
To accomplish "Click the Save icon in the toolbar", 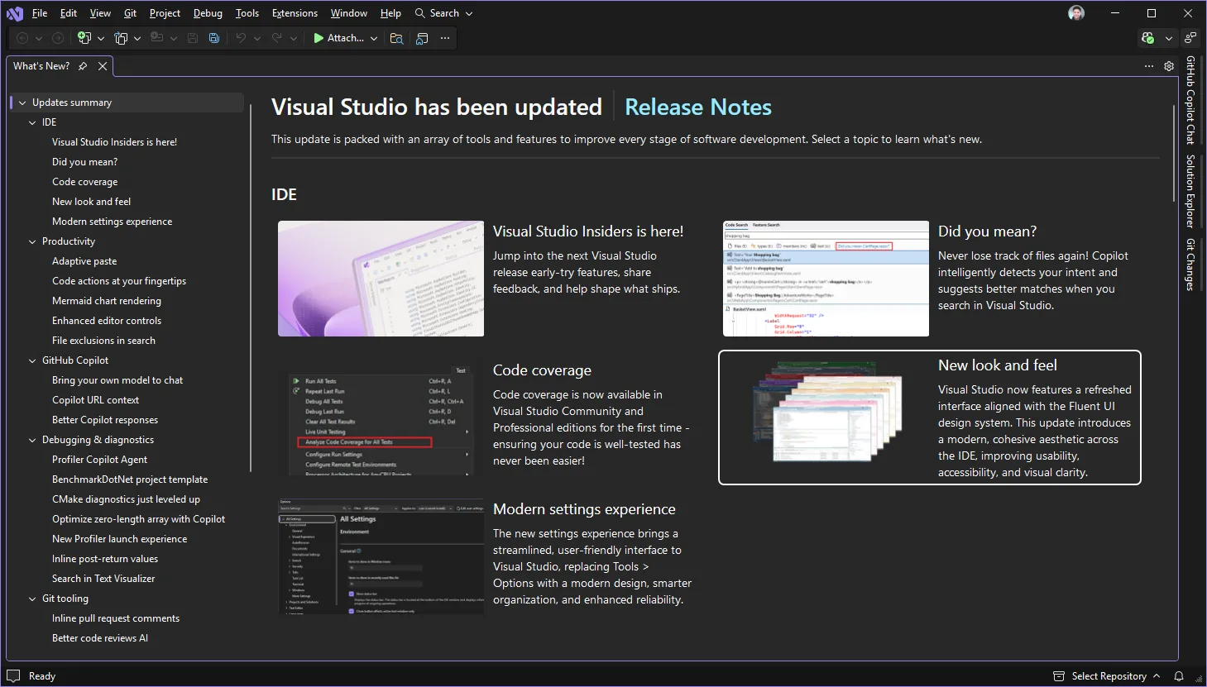I will pyautogui.click(x=193, y=38).
